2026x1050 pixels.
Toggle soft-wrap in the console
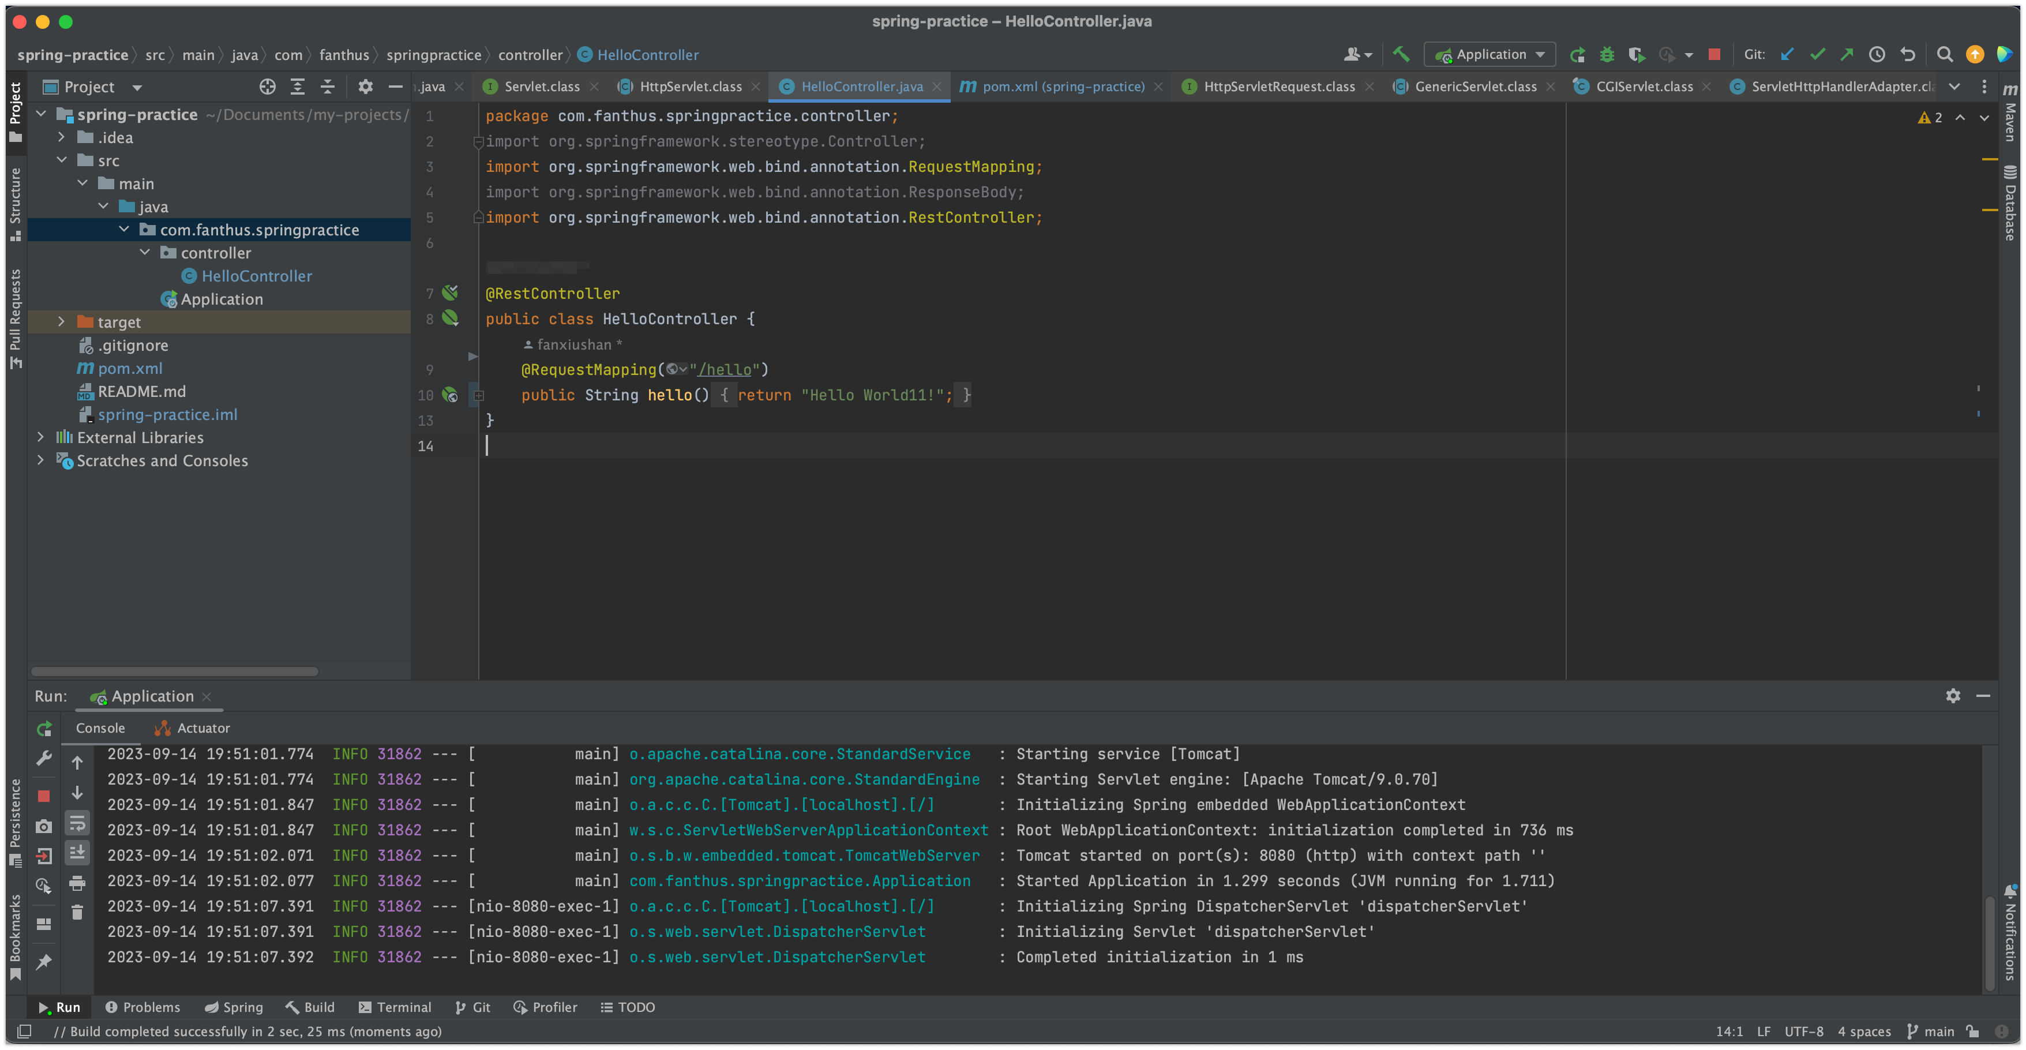click(77, 823)
